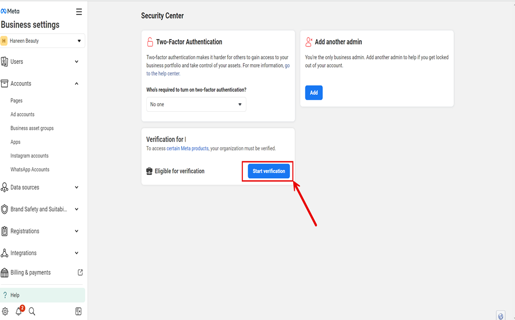Select Pages in the sidebar

(15, 100)
